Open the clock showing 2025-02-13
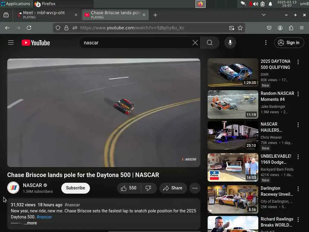 pos(287,4)
